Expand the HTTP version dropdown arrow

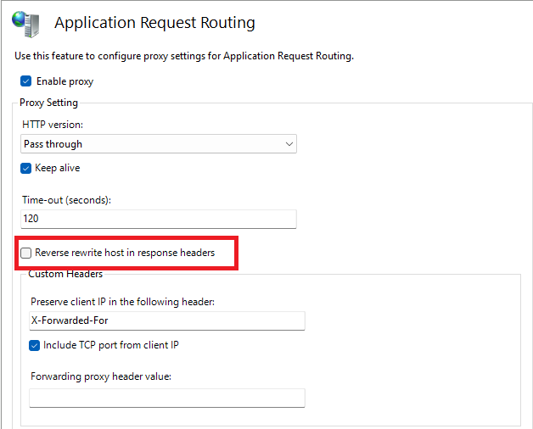coord(289,144)
